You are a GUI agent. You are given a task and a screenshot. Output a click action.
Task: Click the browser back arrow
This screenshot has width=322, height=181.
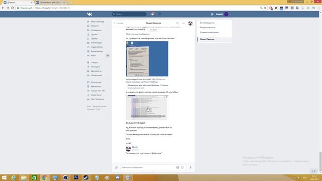[x=3, y=8]
